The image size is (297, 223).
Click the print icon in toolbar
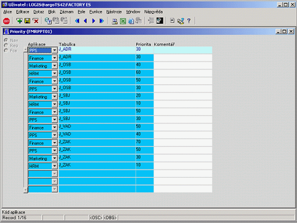coord(114,21)
